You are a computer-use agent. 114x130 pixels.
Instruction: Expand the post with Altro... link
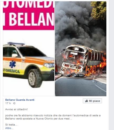[x=9, y=128]
